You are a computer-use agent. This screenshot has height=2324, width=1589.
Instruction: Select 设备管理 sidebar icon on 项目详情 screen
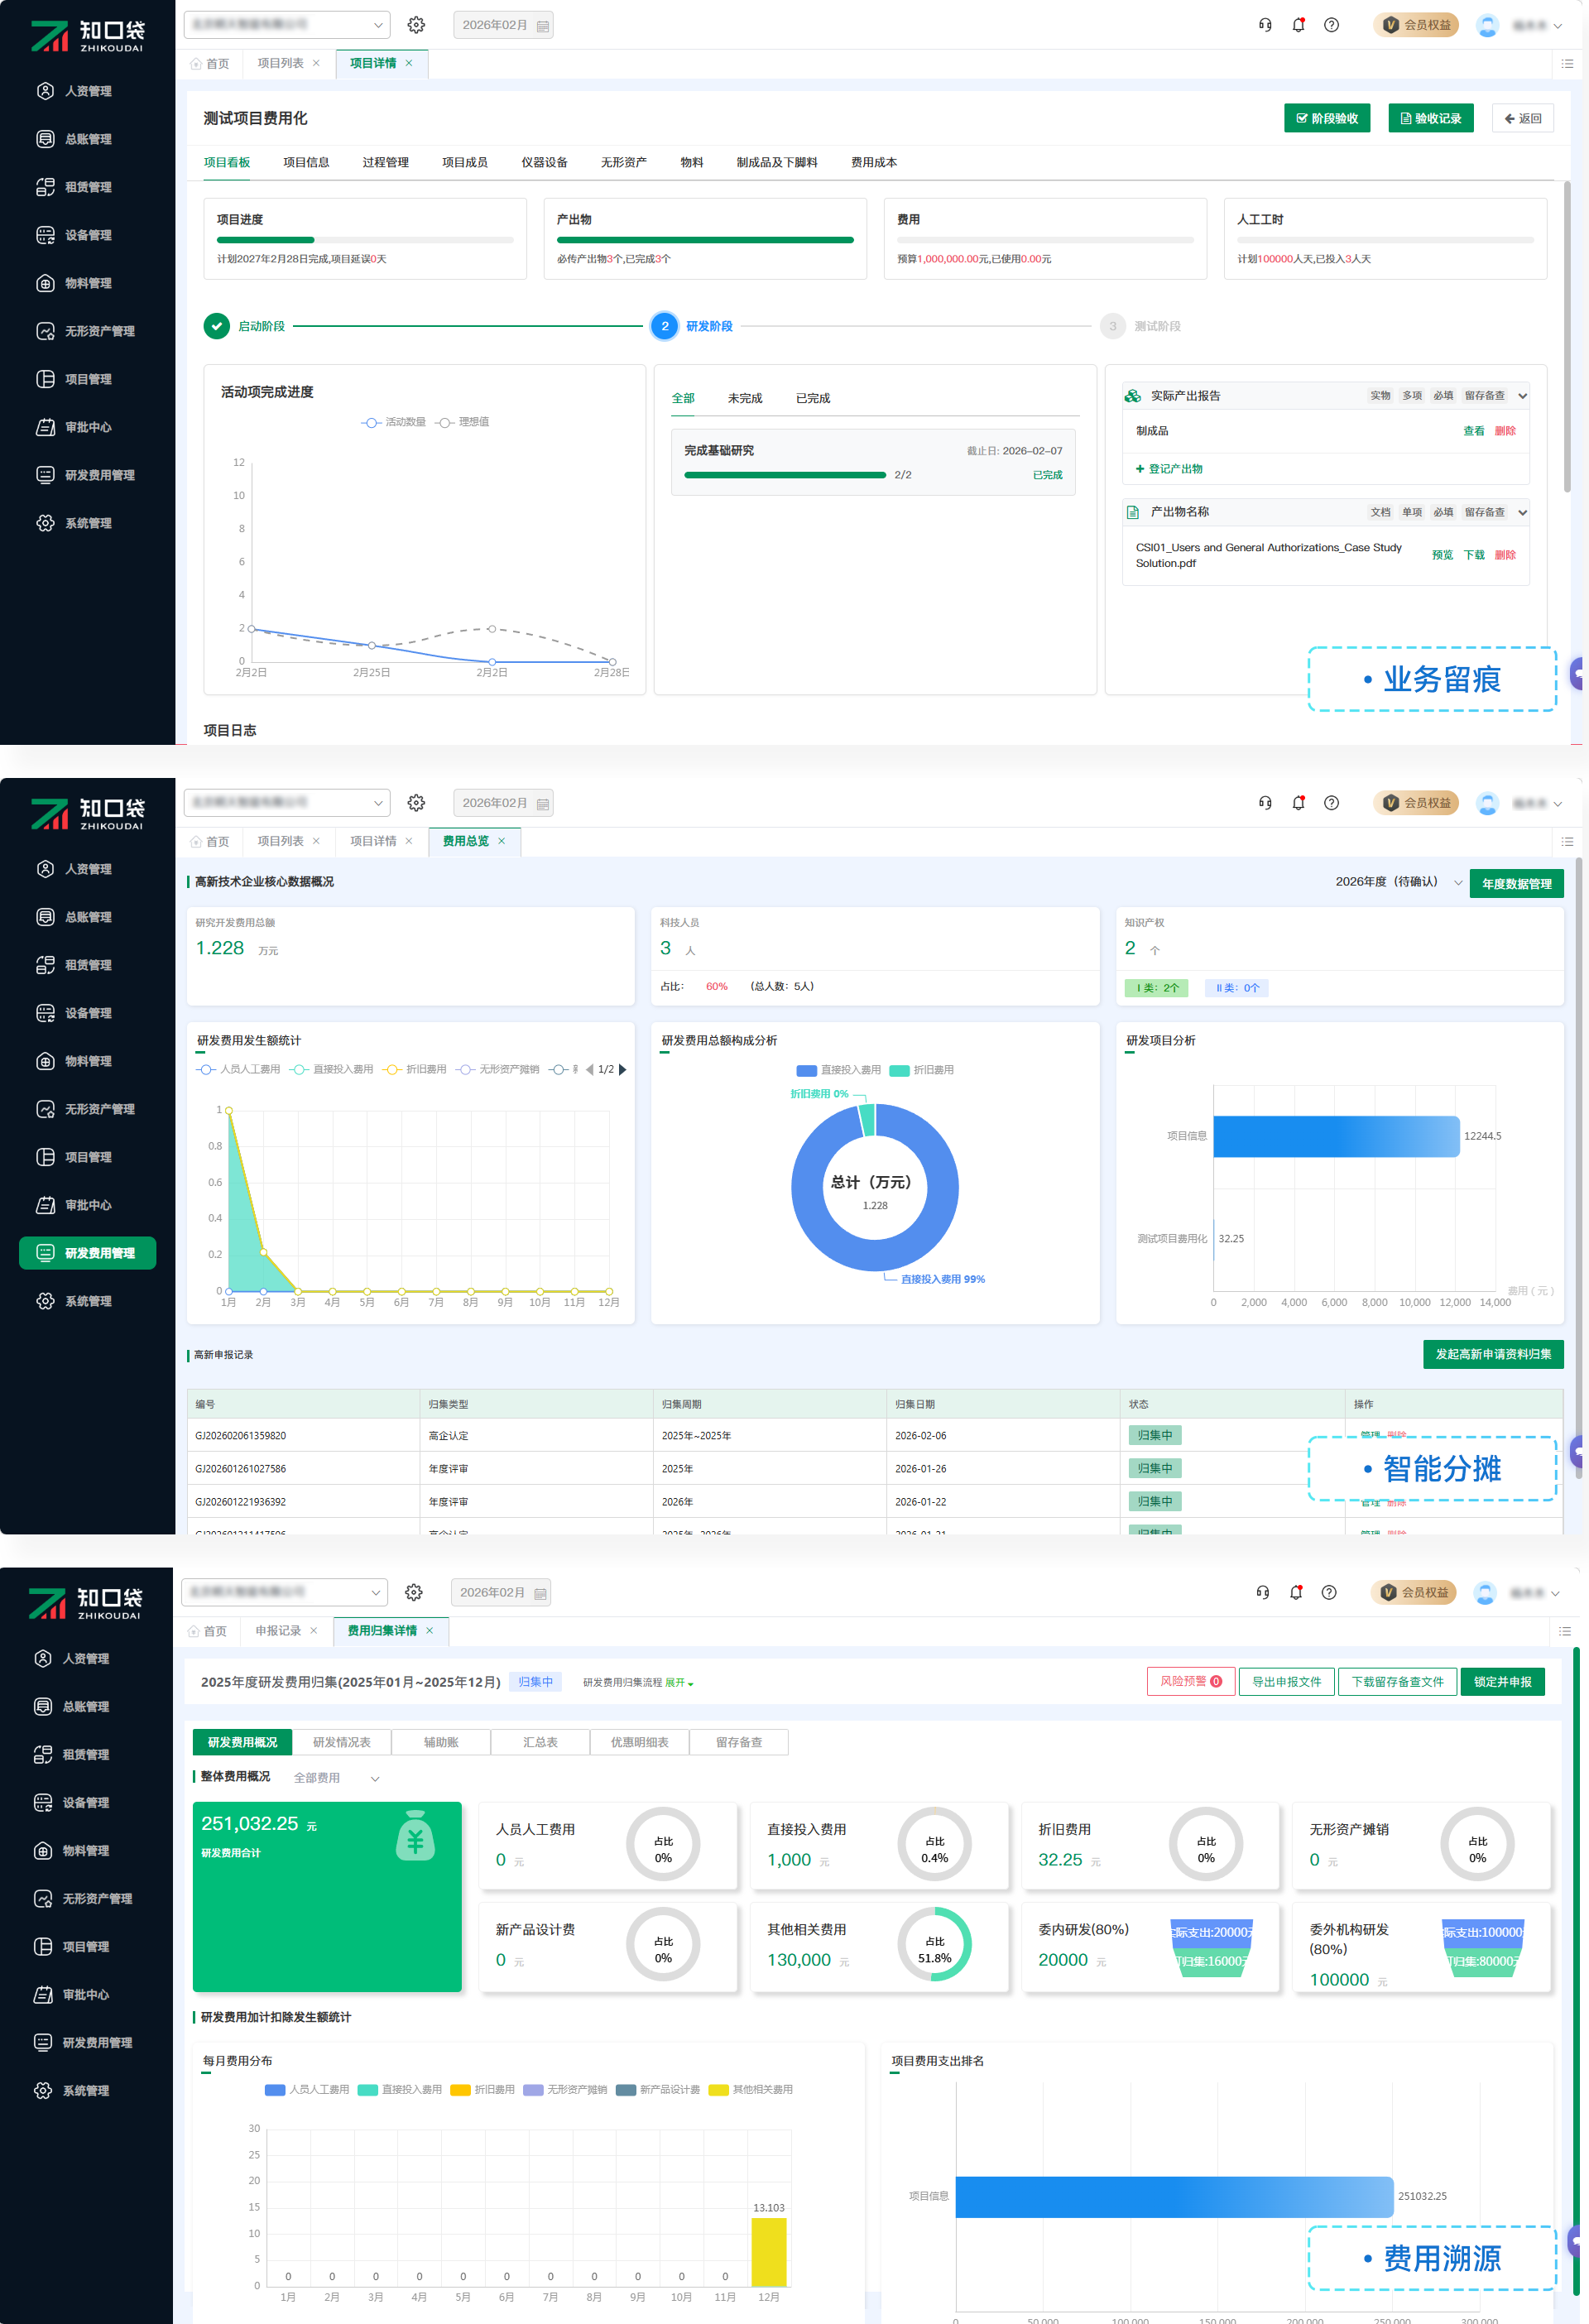coord(45,235)
